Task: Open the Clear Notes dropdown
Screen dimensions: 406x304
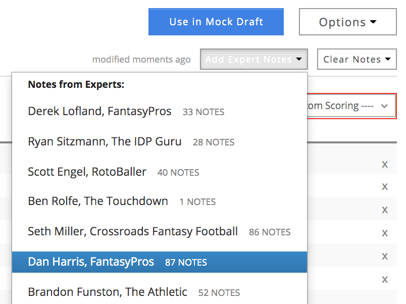Action: (357, 59)
